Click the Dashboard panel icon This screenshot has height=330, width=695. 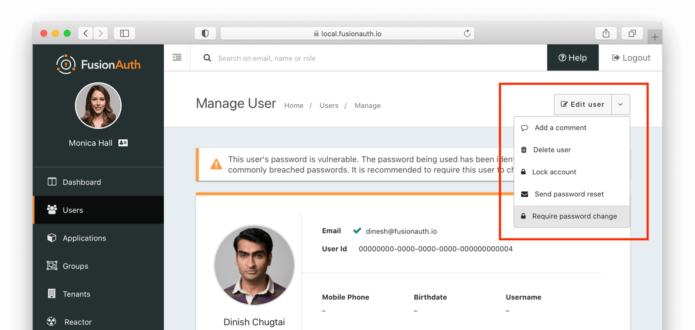tap(52, 181)
